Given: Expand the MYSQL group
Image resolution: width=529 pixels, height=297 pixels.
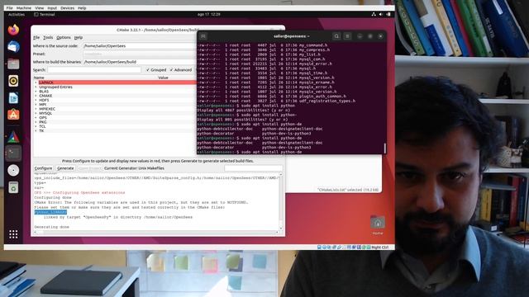Looking at the screenshot, I should [36, 113].
